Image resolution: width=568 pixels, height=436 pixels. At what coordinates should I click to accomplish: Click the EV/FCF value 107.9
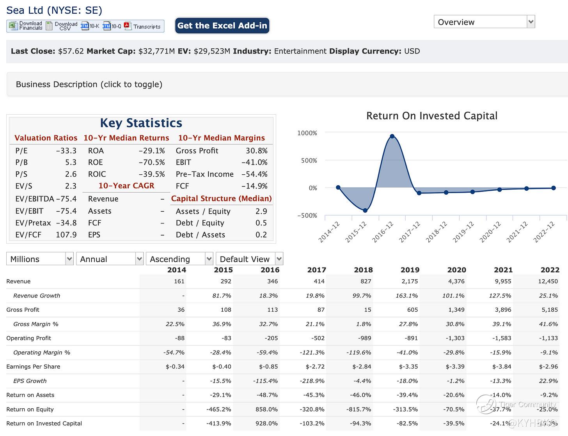tap(66, 235)
